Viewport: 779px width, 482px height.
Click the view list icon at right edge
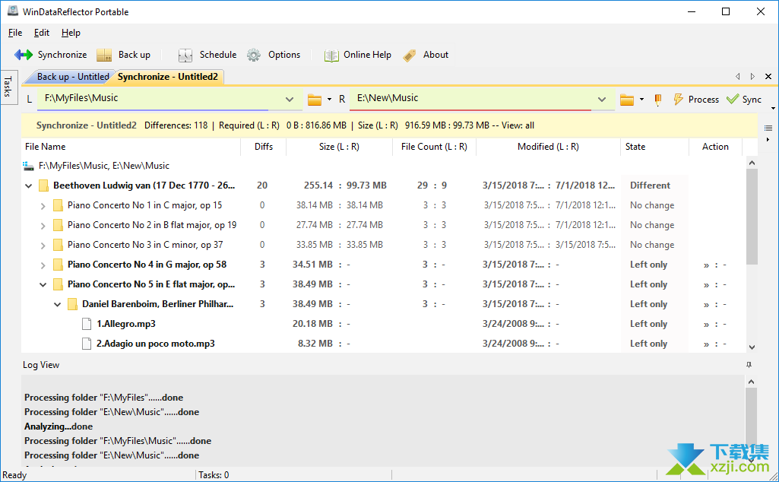tap(768, 128)
